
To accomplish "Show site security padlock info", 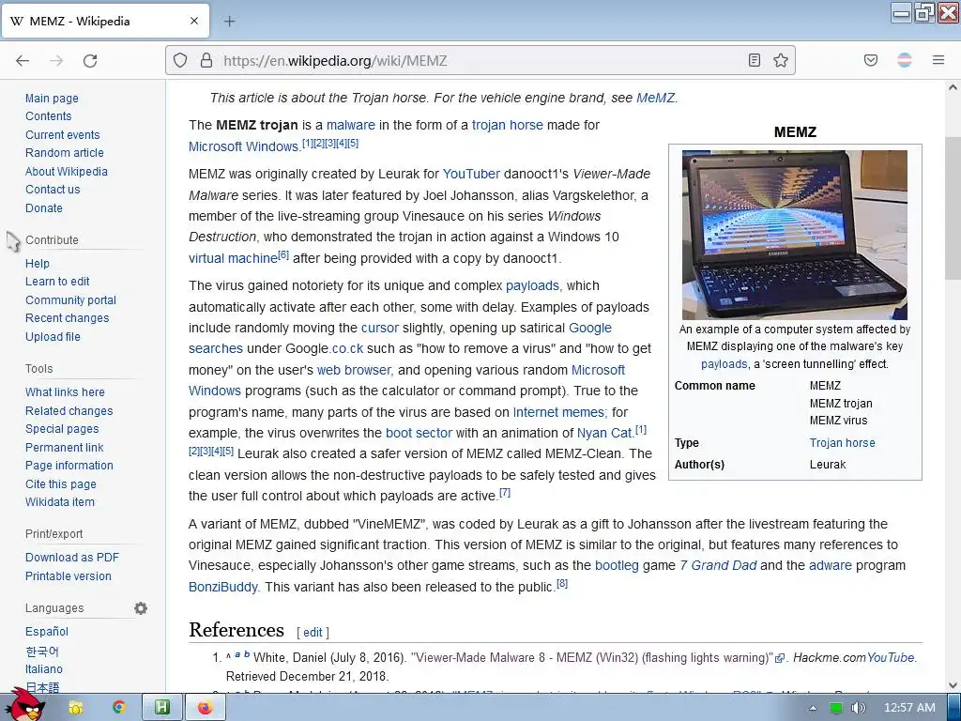I will (206, 60).
